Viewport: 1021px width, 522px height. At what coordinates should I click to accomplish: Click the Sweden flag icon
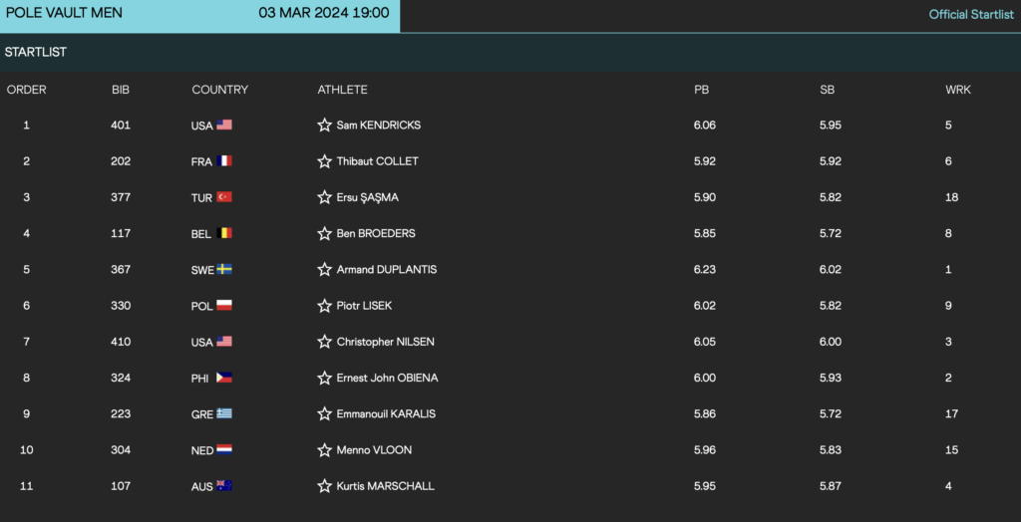point(224,269)
